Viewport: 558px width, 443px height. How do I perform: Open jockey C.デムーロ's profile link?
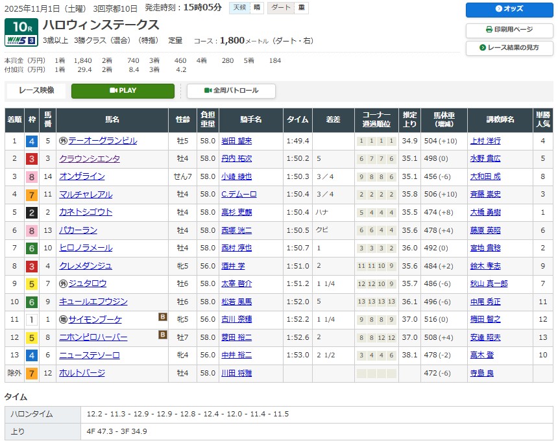click(239, 195)
